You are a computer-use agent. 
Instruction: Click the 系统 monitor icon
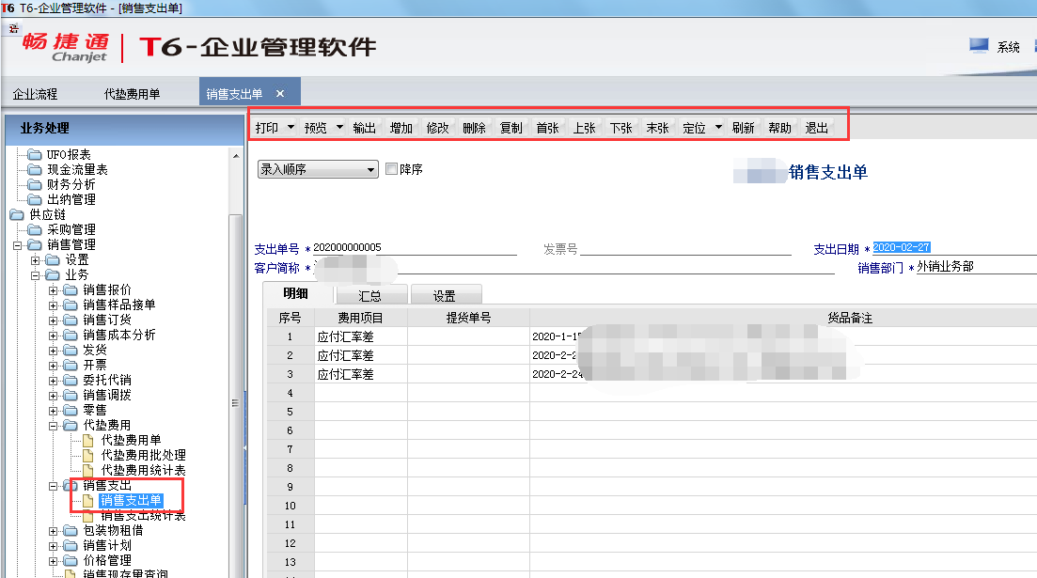pos(979,46)
